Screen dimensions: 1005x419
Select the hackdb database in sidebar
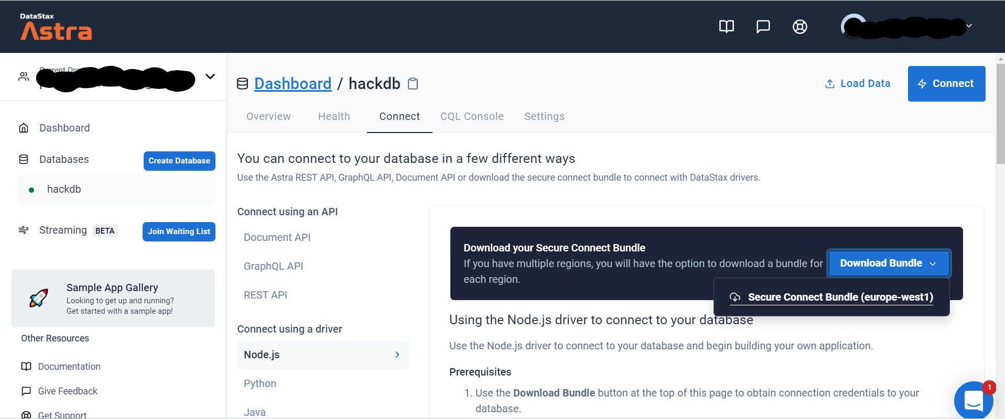point(116,189)
